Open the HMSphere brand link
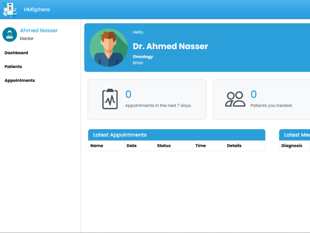Screen dimensions: 310x233 pos(37,10)
